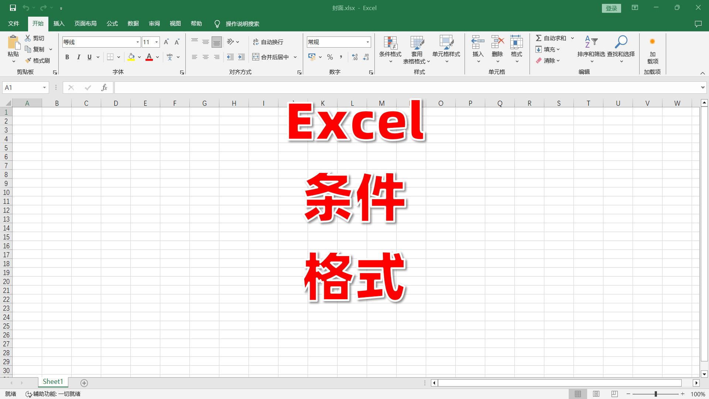The height and width of the screenshot is (399, 709).
Task: Open number format dropdown (常规)
Action: (x=368, y=42)
